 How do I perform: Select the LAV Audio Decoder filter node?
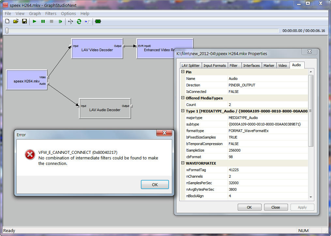pos(105,110)
